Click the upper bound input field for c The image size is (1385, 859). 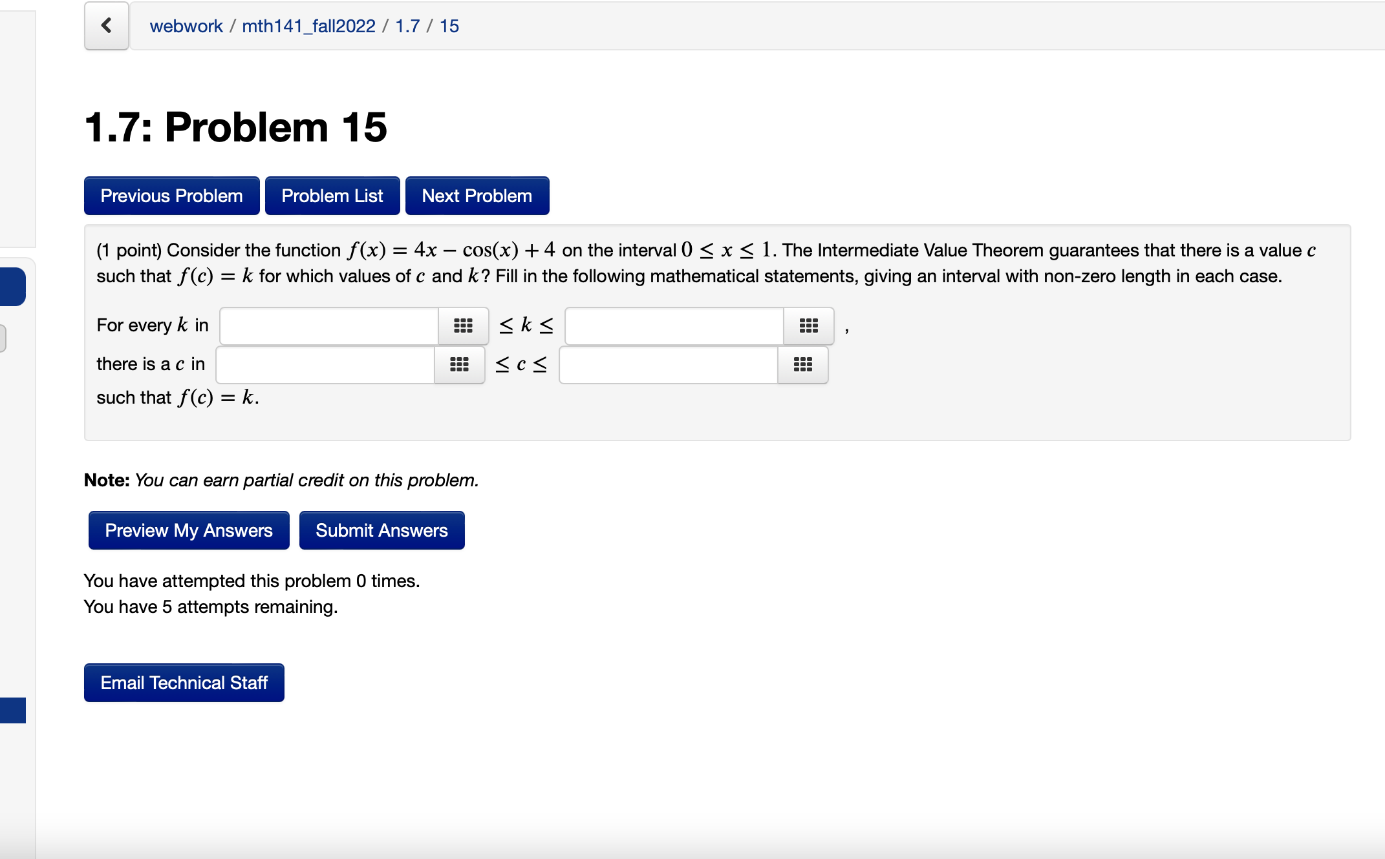click(666, 365)
